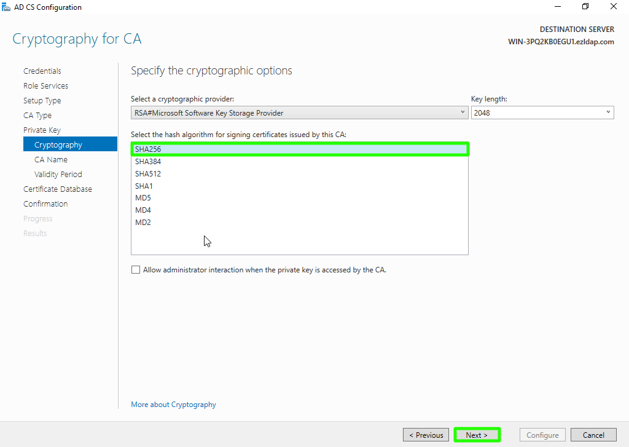
Task: Open the cryptographic provider dropdown
Action: (x=300, y=113)
